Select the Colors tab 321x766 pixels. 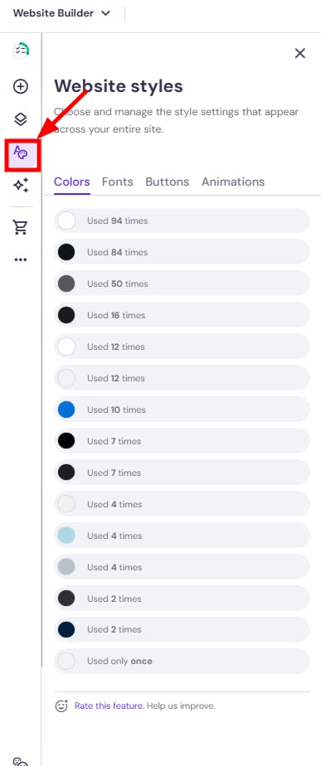72,182
